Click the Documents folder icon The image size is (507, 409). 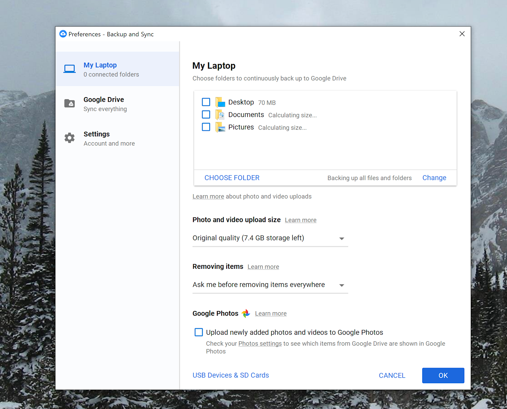[x=220, y=115]
